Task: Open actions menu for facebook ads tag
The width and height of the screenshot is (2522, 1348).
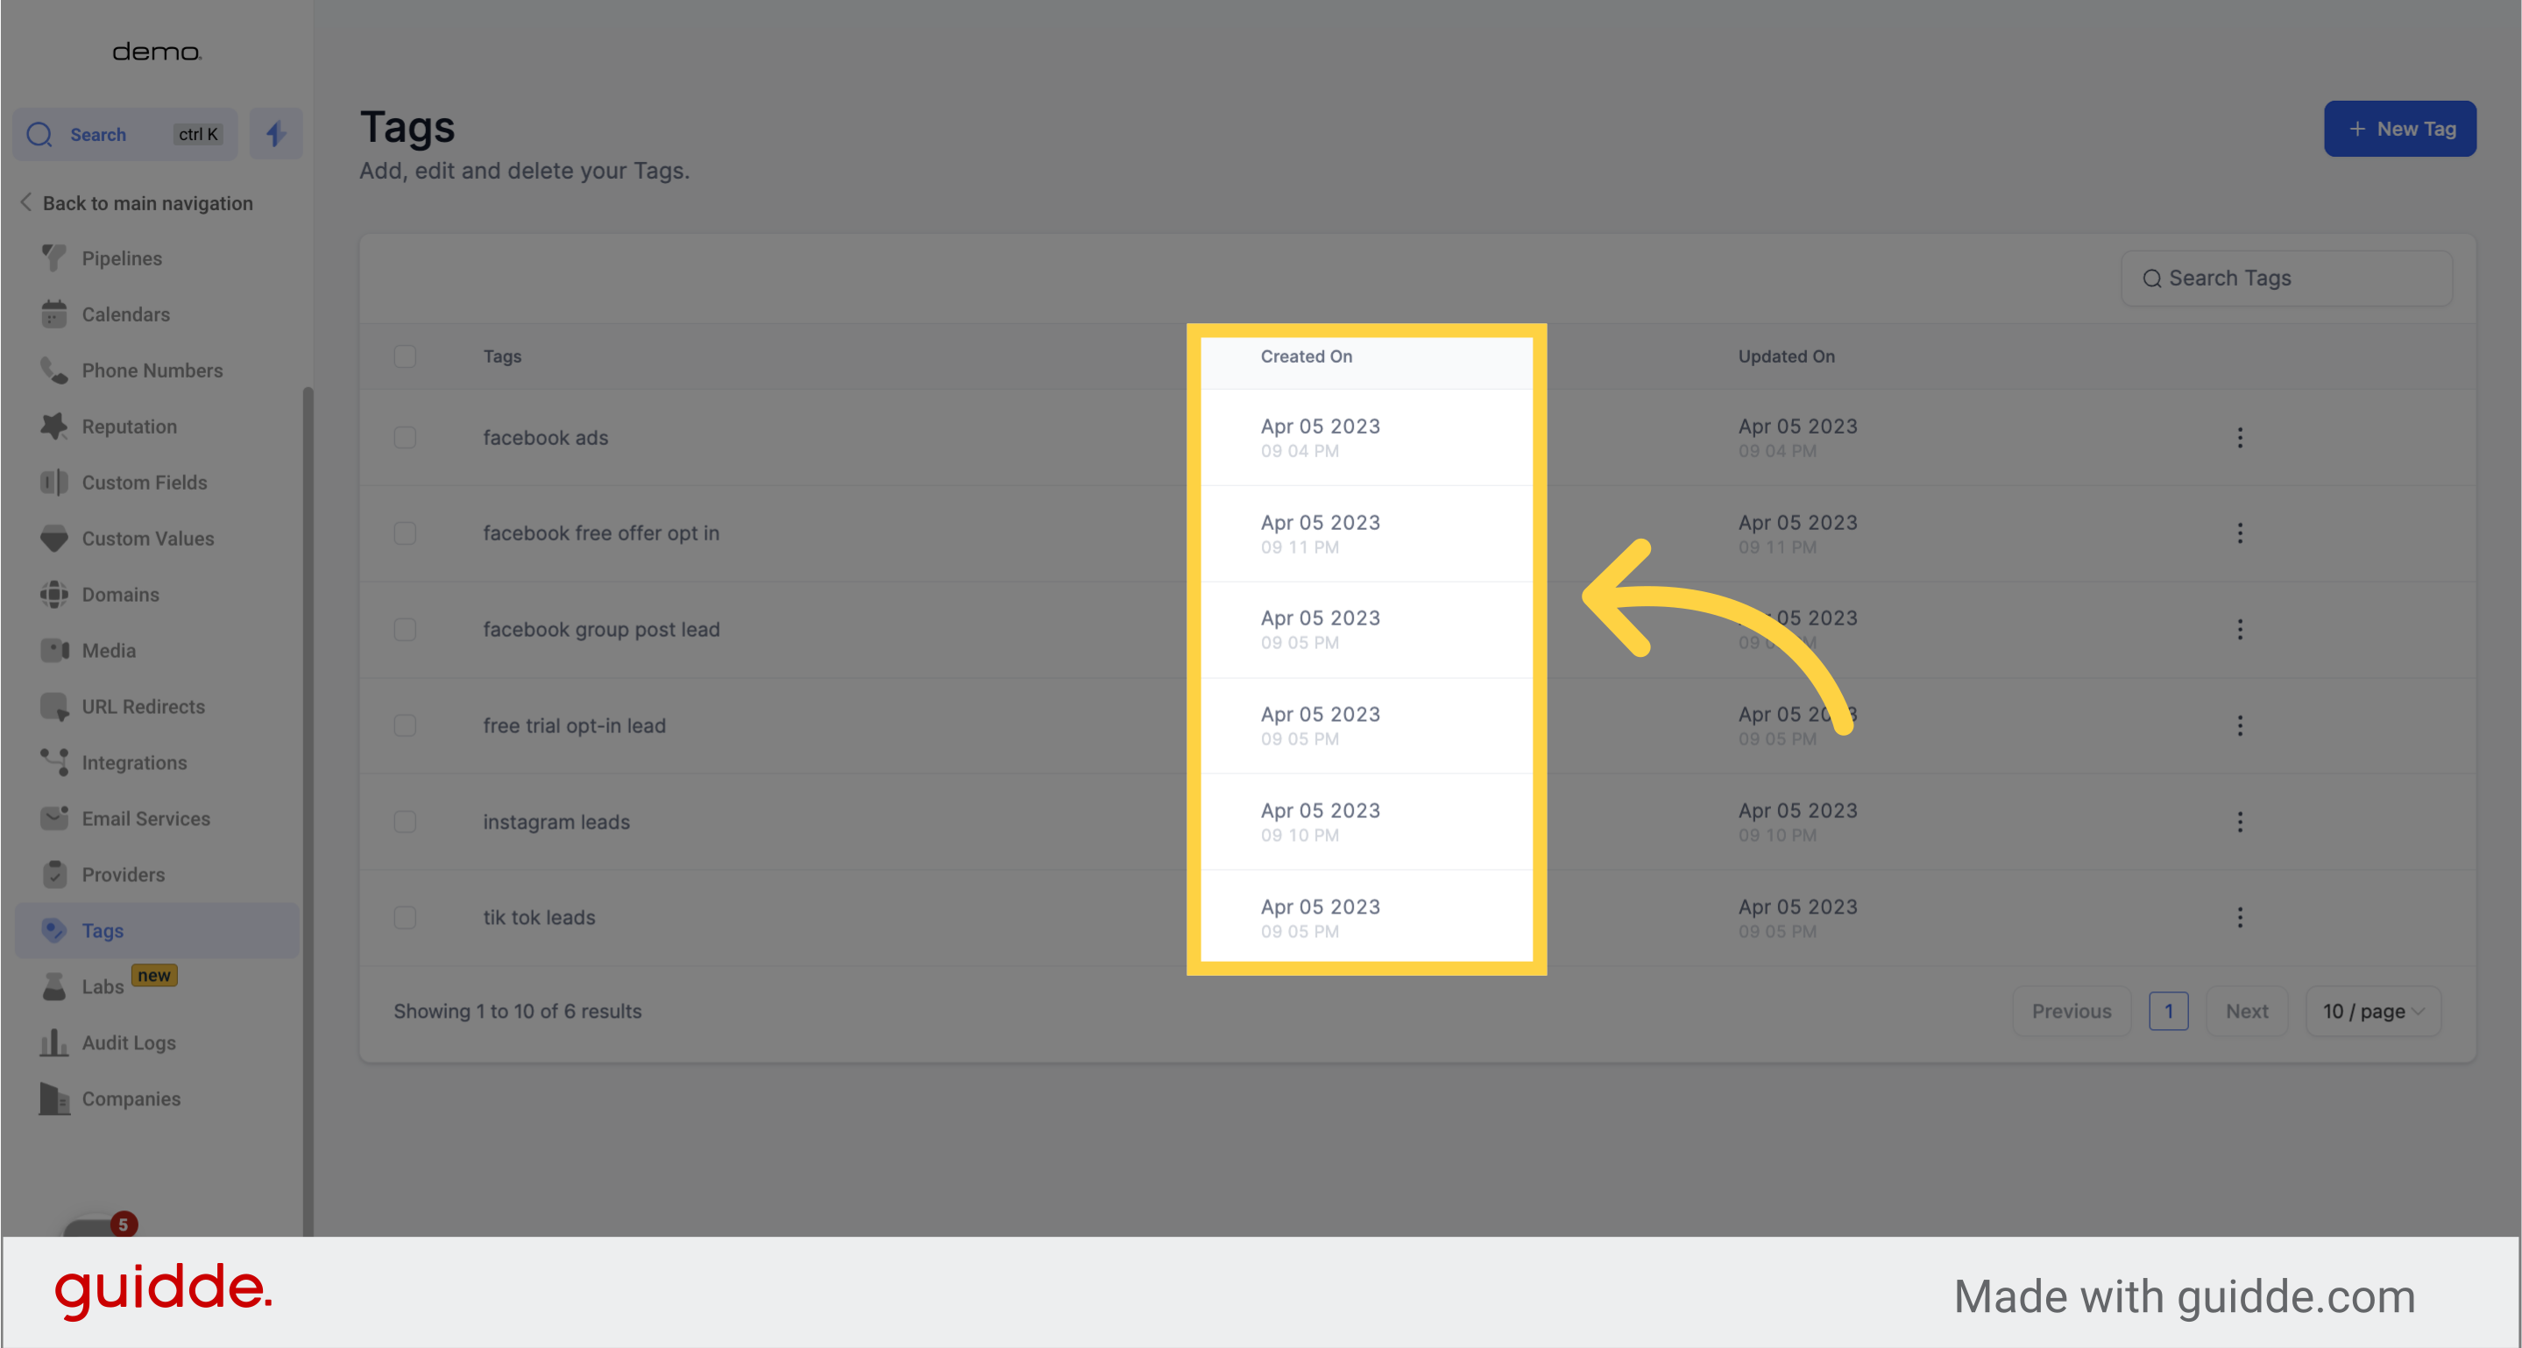Action: pos(2239,437)
